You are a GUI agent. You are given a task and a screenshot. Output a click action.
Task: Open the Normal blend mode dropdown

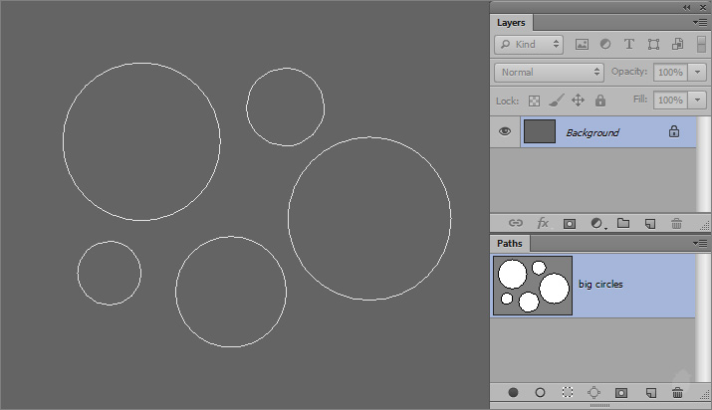coord(549,72)
